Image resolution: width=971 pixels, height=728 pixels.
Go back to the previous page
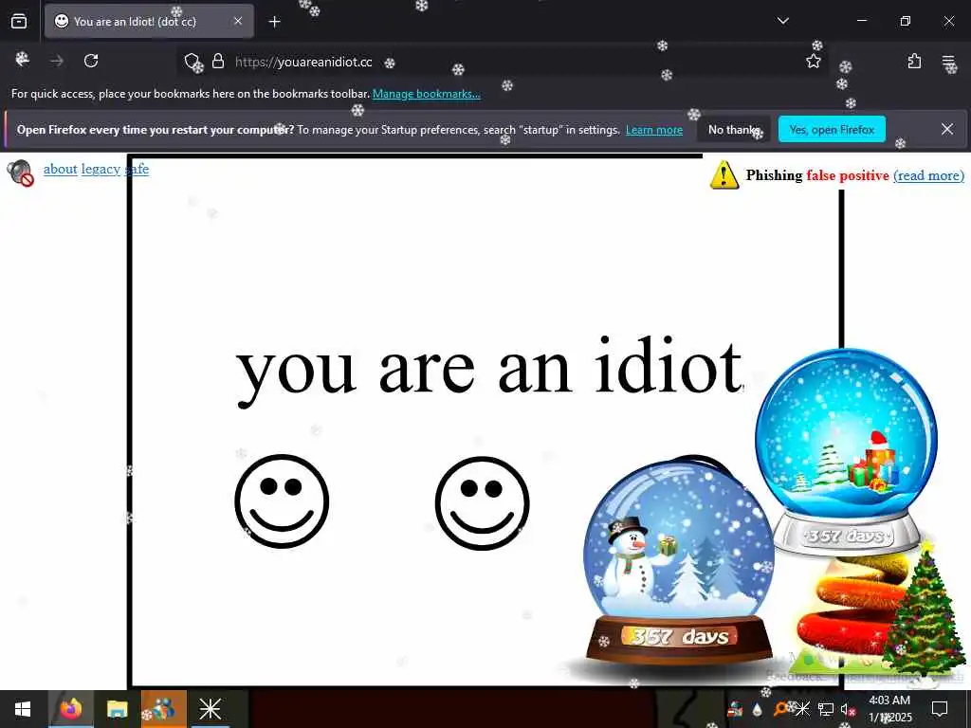click(x=23, y=60)
